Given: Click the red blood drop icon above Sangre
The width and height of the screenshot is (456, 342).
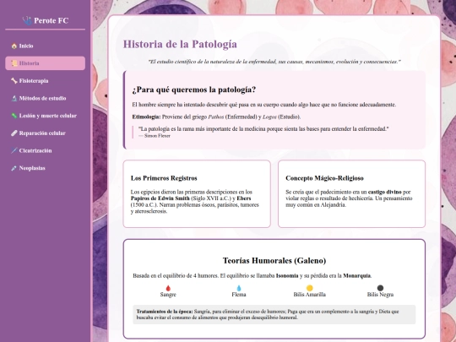Looking at the screenshot, I should (168, 288).
